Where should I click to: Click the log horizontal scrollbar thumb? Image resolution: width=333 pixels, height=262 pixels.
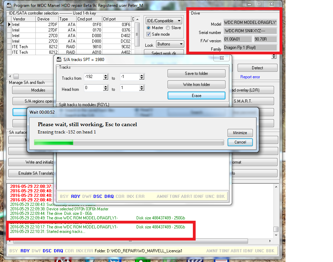[130, 241]
